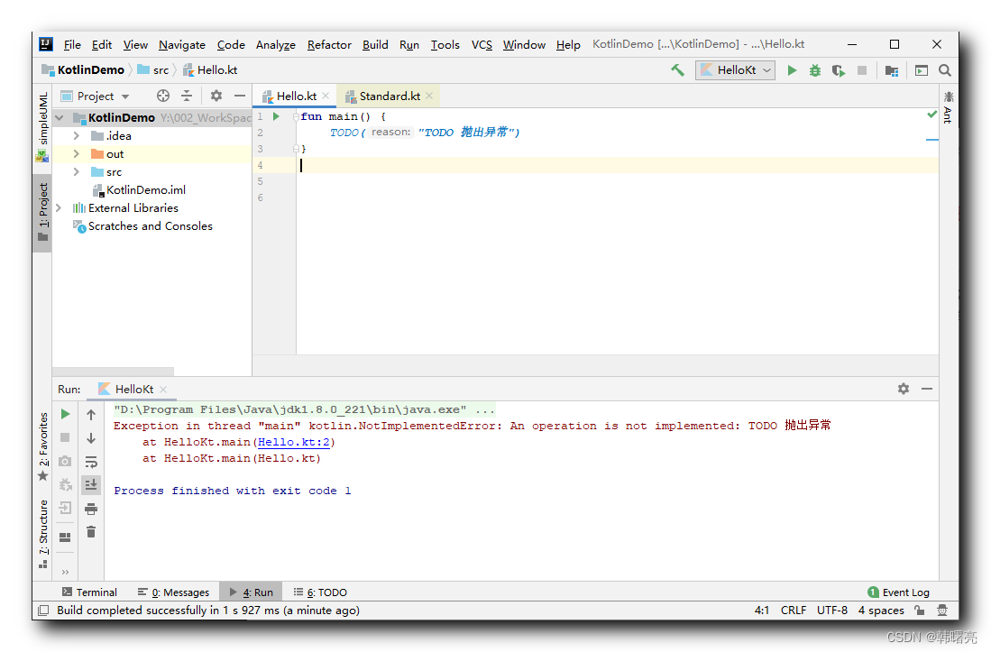Toggle scroll to end in console
This screenshot has width=991, height=652.
pyautogui.click(x=91, y=484)
